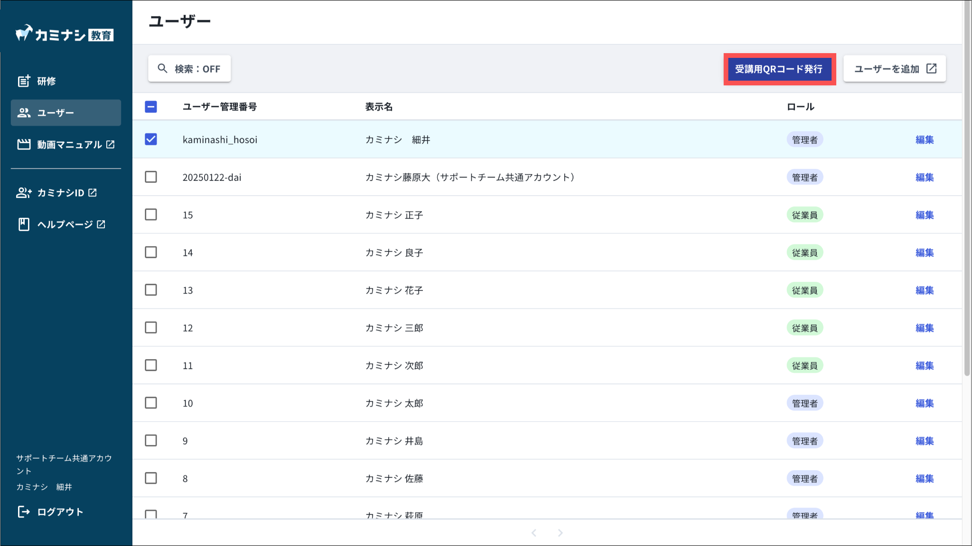Viewport: 972px width, 546px height.
Task: Click the name カミナシ 佐藤
Action: [x=394, y=478]
